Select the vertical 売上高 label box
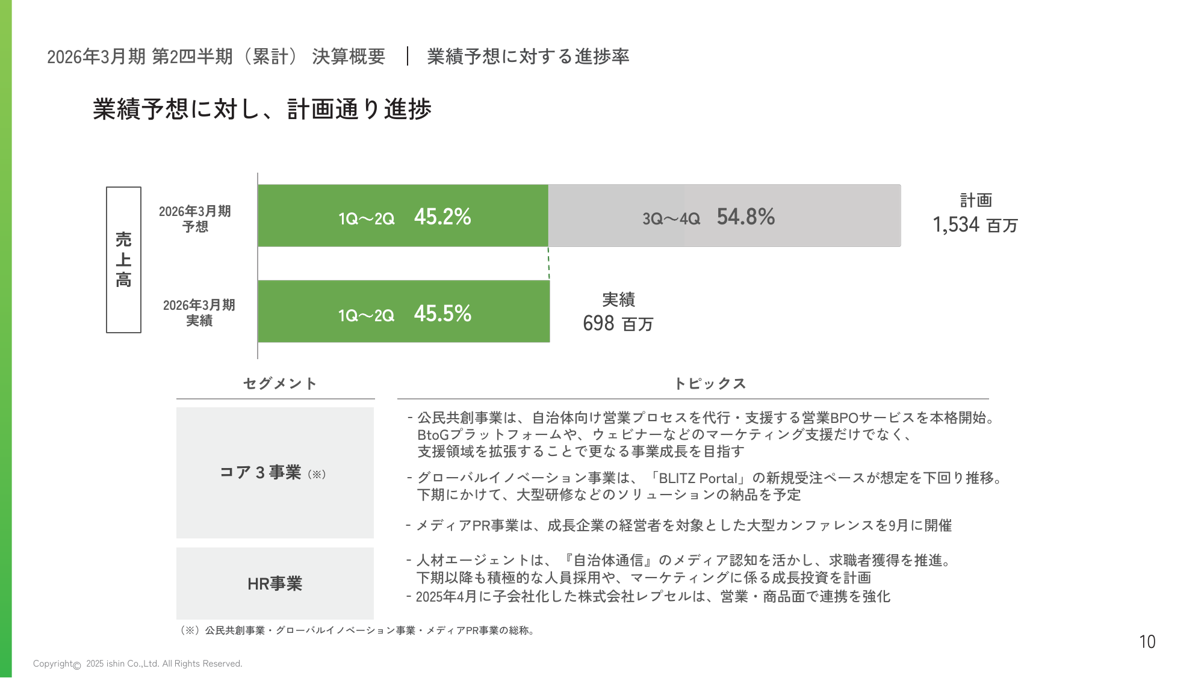Viewport: 1204px width, 678px height. click(x=123, y=260)
